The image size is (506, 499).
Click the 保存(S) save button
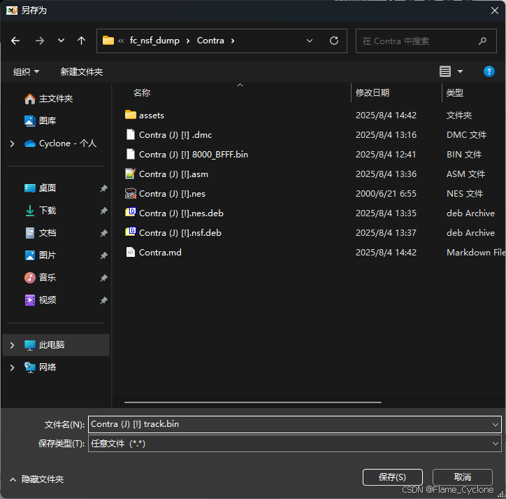click(x=392, y=477)
